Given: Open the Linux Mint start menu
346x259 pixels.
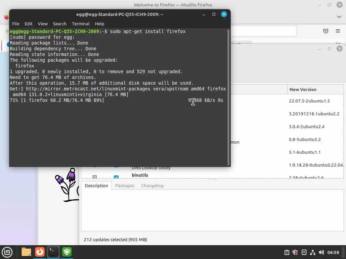Looking at the screenshot, I should pyautogui.click(x=7, y=252).
